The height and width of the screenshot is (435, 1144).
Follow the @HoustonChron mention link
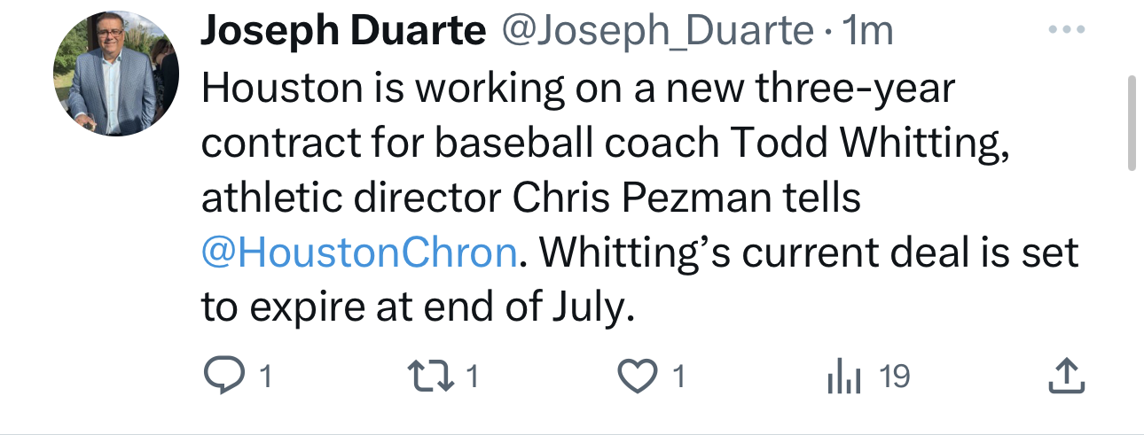359,253
